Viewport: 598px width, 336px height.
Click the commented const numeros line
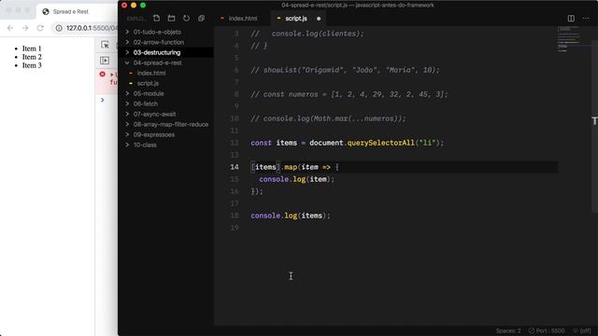click(x=349, y=94)
